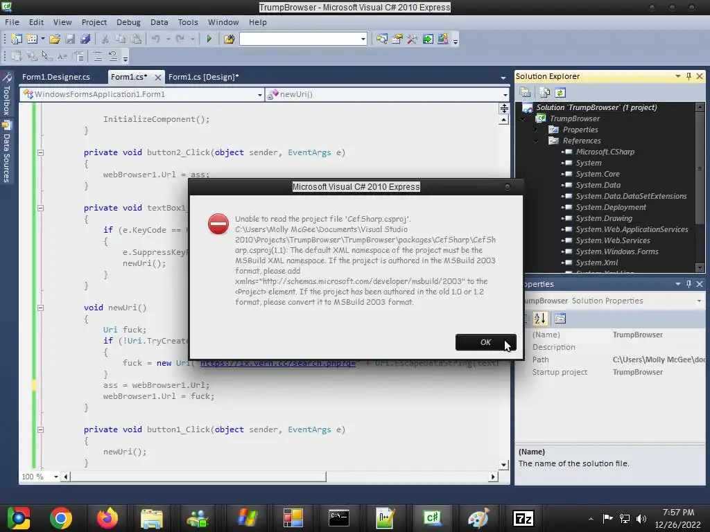Open the document tabs overflow dropdown
This screenshot has width=710, height=532.
[503, 78]
